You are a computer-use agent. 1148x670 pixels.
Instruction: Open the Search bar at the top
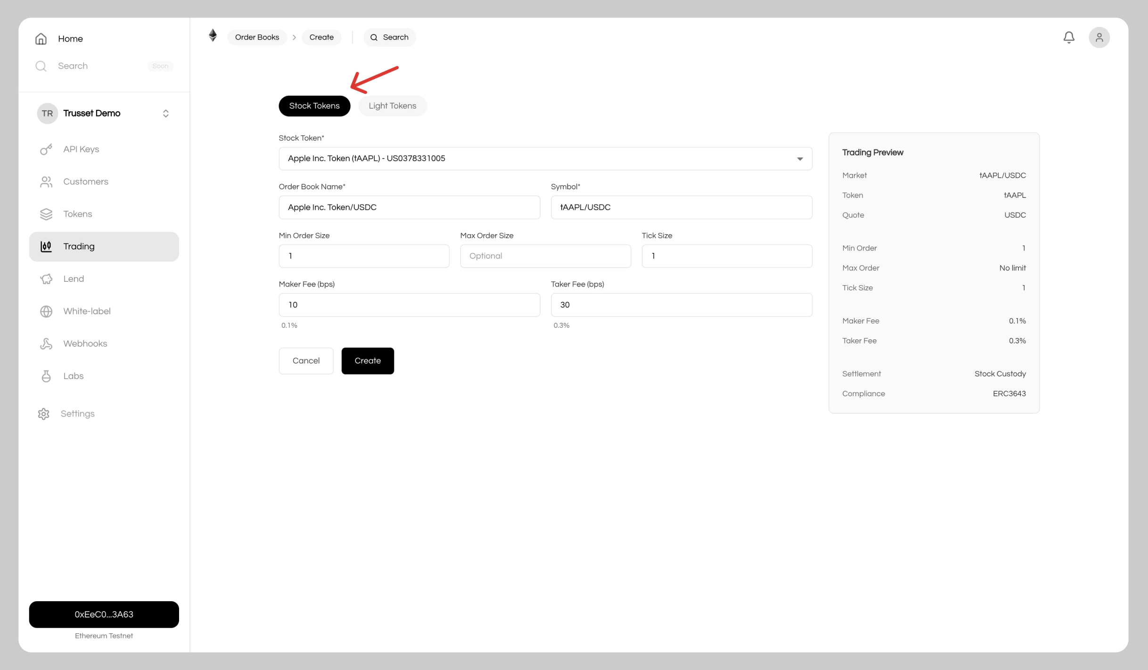point(389,37)
